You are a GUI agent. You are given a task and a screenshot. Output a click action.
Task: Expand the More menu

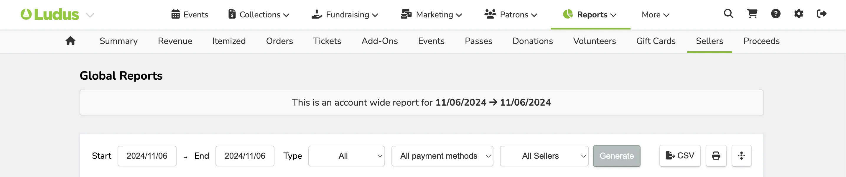(655, 14)
